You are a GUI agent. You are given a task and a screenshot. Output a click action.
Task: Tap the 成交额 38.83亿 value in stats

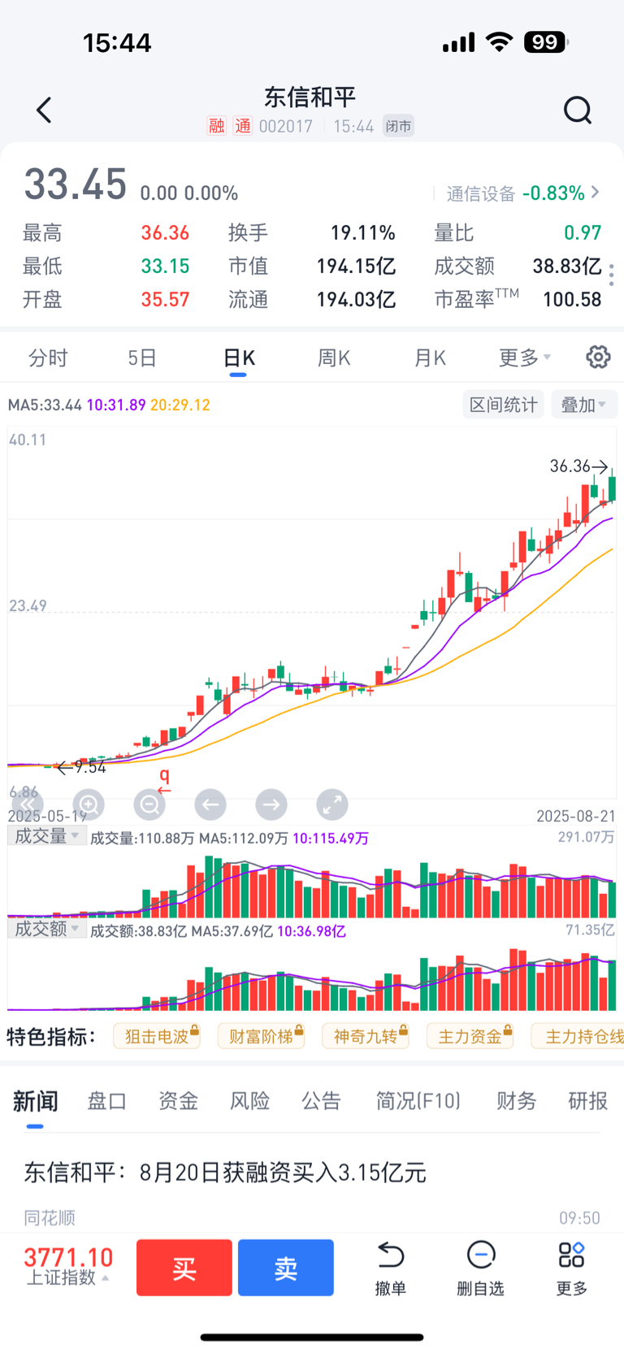(x=567, y=266)
